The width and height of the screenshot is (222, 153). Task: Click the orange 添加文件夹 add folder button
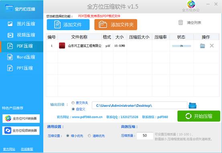tap(116, 25)
